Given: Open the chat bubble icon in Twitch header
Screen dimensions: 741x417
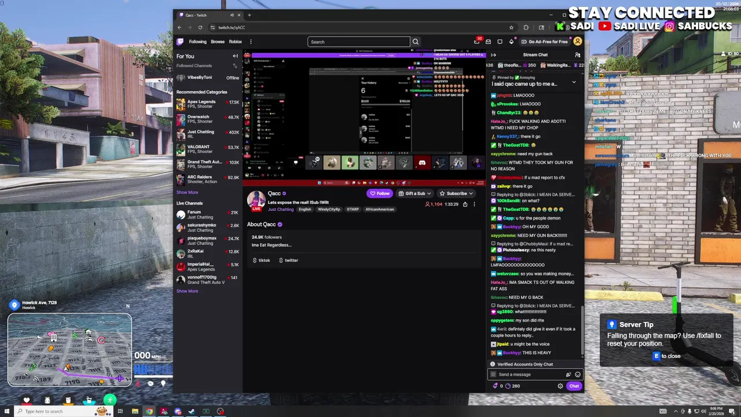Looking at the screenshot, I should tap(500, 42).
